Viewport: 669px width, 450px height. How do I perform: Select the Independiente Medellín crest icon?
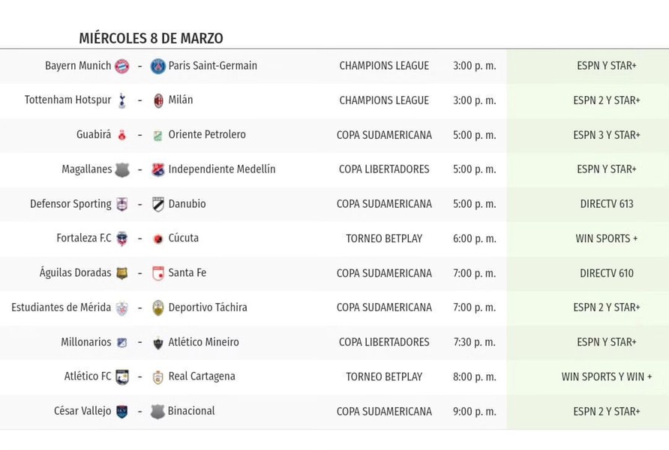point(157,169)
